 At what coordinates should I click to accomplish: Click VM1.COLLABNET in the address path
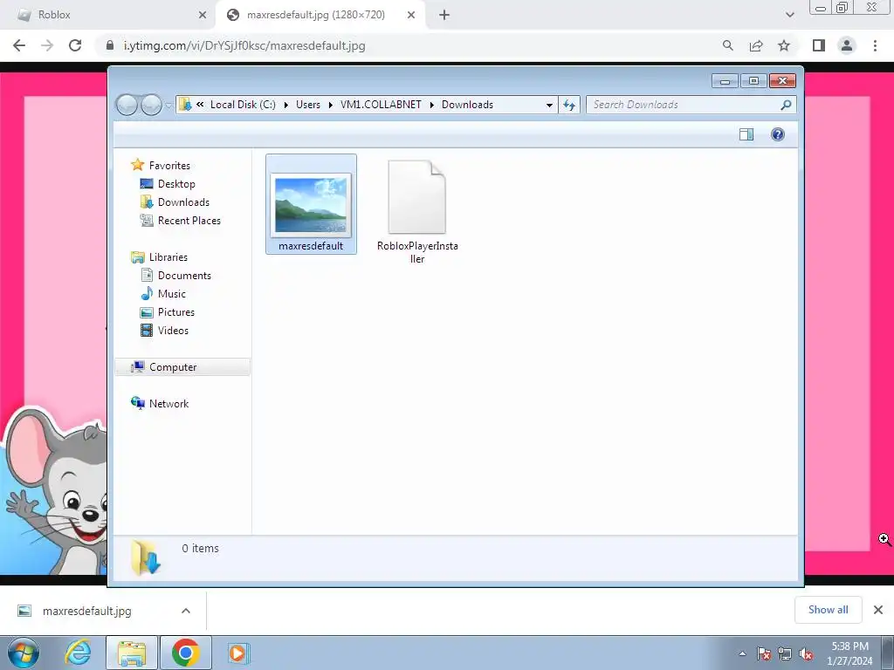click(x=381, y=105)
